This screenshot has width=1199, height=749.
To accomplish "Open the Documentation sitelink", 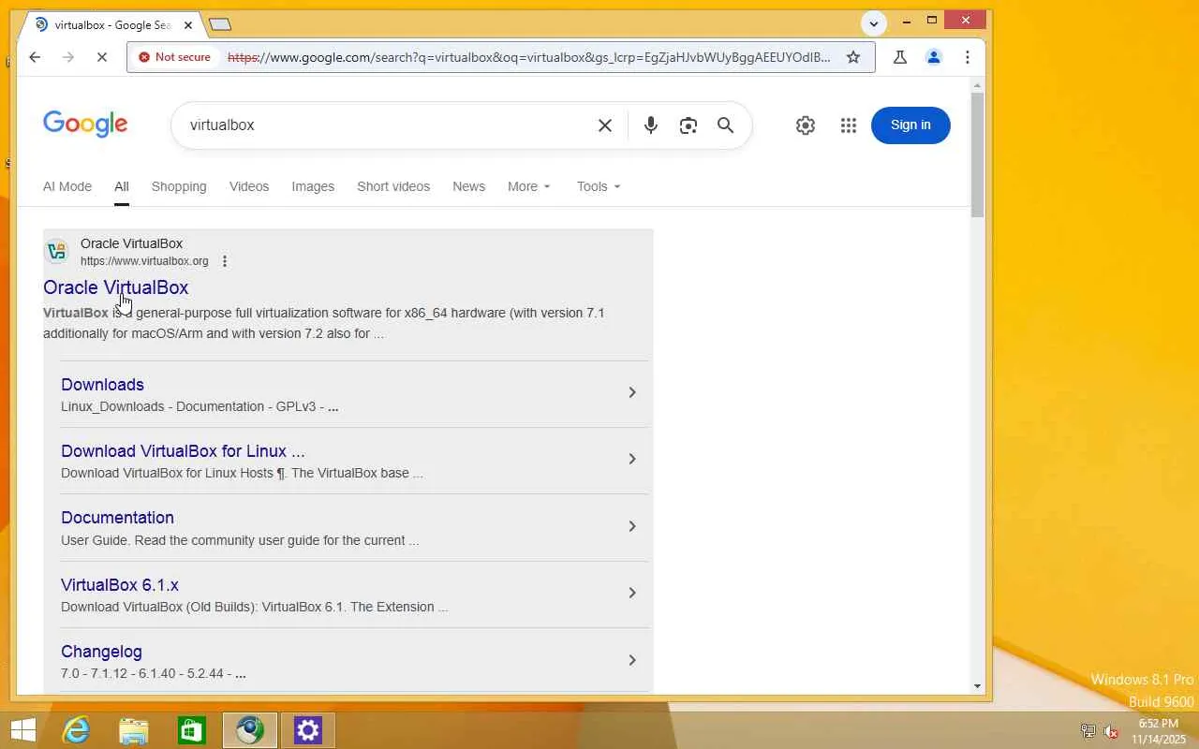I will point(117,518).
